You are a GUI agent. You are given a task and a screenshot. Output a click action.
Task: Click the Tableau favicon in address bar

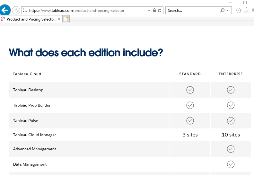pos(25,10)
